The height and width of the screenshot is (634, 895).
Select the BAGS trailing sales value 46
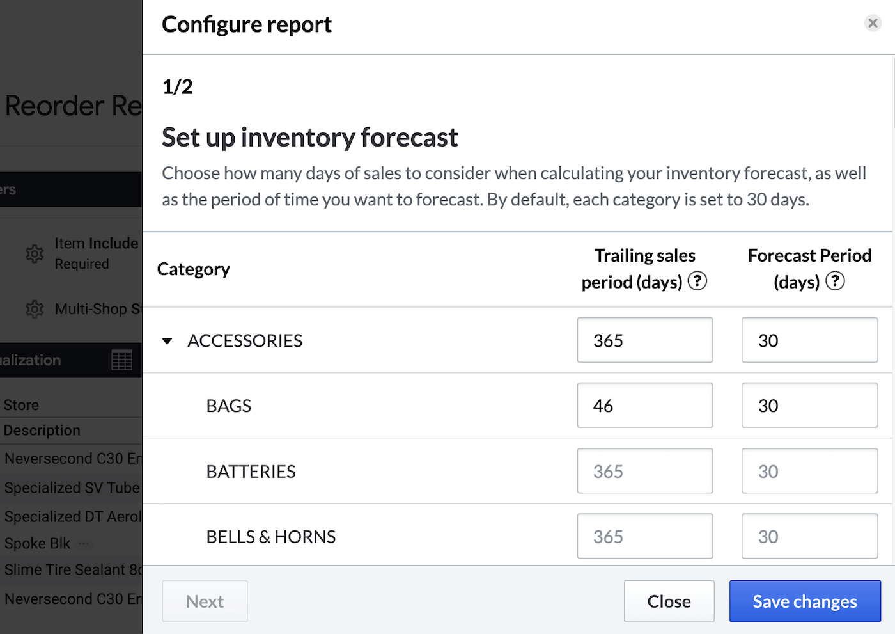(x=644, y=405)
